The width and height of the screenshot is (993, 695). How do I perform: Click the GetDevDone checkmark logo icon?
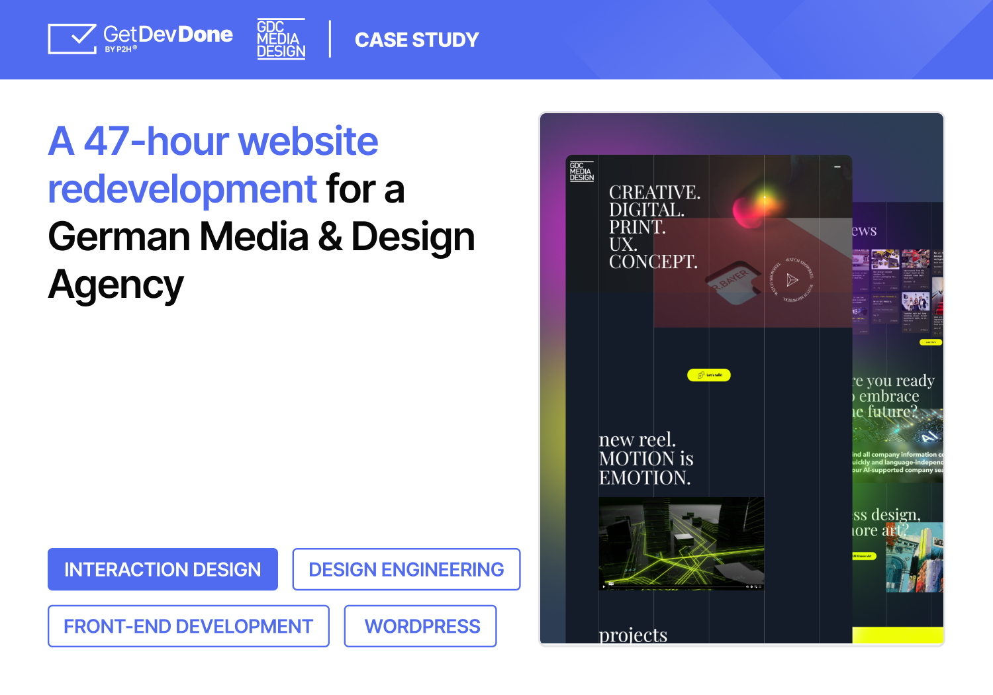pyautogui.click(x=72, y=39)
